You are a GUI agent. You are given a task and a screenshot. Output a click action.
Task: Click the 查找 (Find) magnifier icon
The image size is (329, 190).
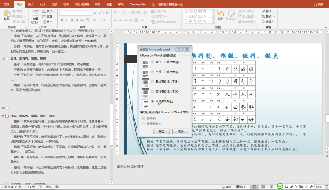pos(264,11)
